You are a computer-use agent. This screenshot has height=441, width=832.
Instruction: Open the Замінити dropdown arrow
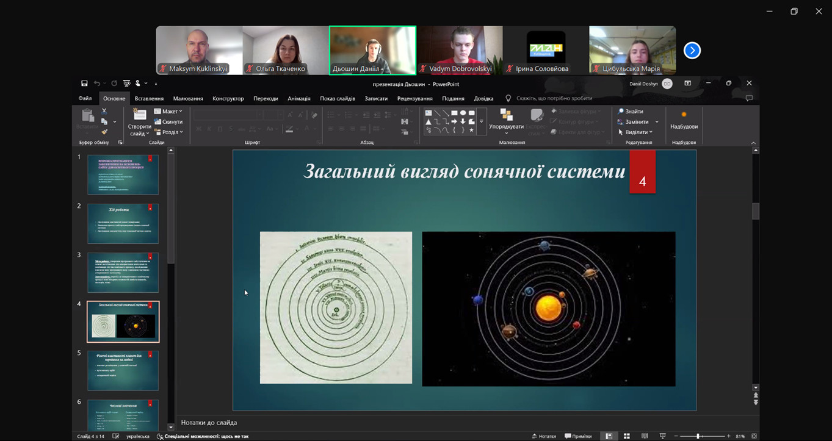pos(657,121)
